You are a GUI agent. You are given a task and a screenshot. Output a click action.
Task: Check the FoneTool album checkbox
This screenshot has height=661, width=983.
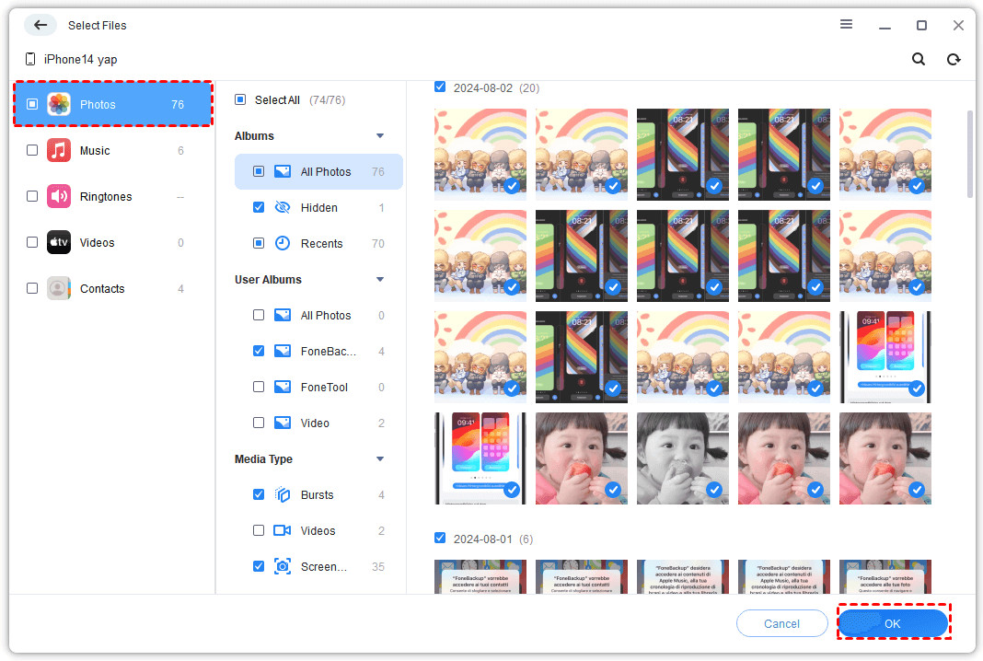coord(259,387)
